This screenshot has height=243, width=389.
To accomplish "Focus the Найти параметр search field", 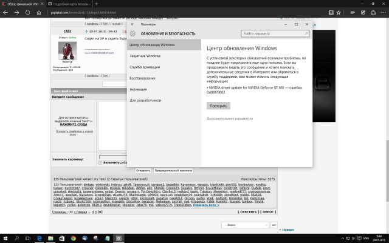I will [x=275, y=33].
